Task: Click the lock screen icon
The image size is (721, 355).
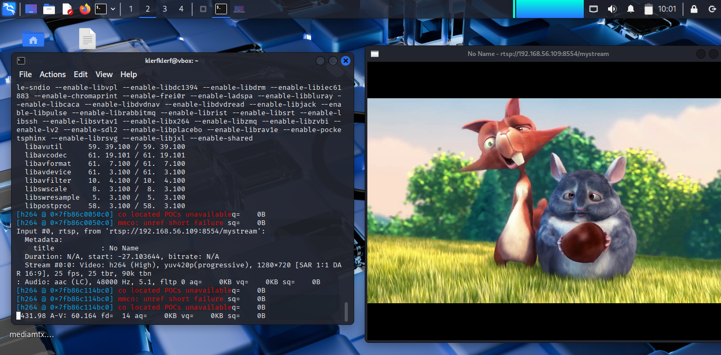Action: coord(694,9)
